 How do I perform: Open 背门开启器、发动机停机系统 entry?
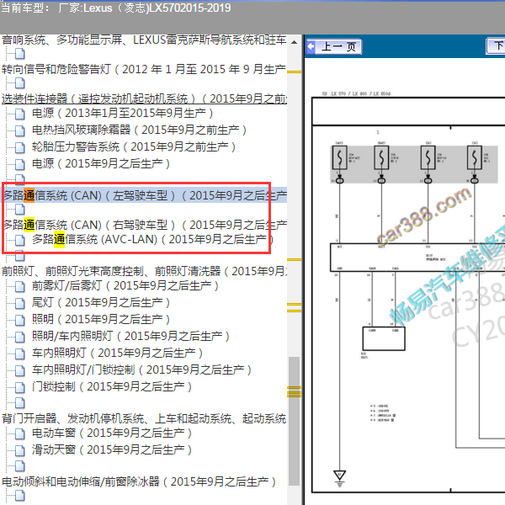tap(144, 418)
